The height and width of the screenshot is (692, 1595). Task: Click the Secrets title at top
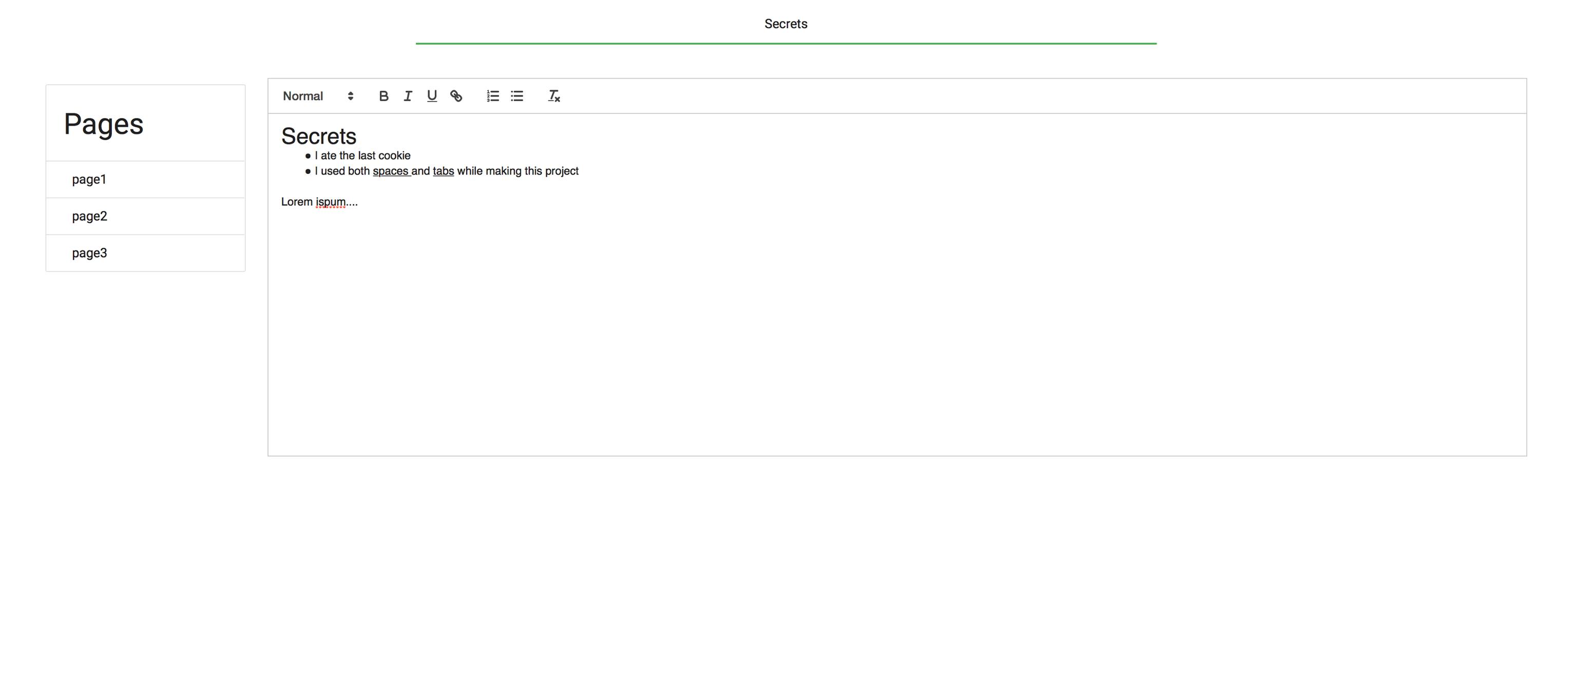pyautogui.click(x=785, y=24)
